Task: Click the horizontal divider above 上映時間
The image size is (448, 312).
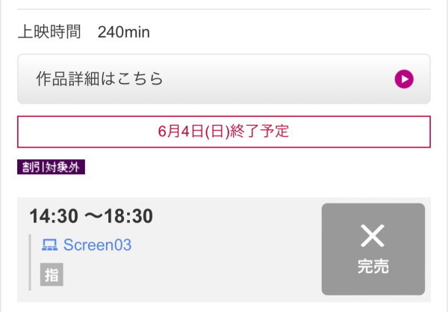Action: tap(224, 9)
